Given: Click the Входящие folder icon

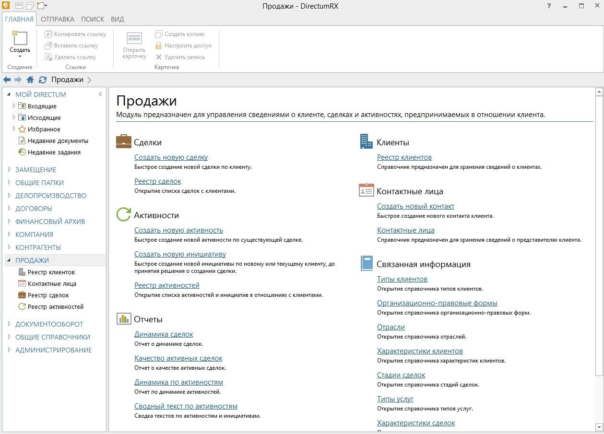Looking at the screenshot, I should 22,106.
